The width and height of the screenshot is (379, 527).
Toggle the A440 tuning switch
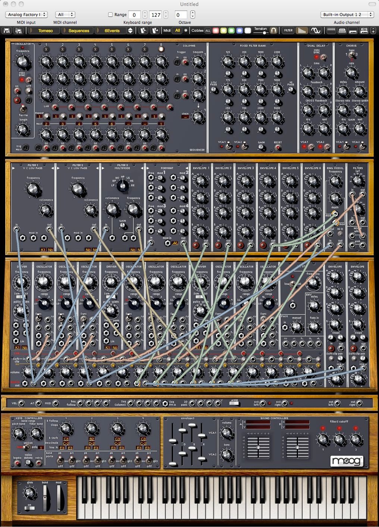click(x=234, y=403)
